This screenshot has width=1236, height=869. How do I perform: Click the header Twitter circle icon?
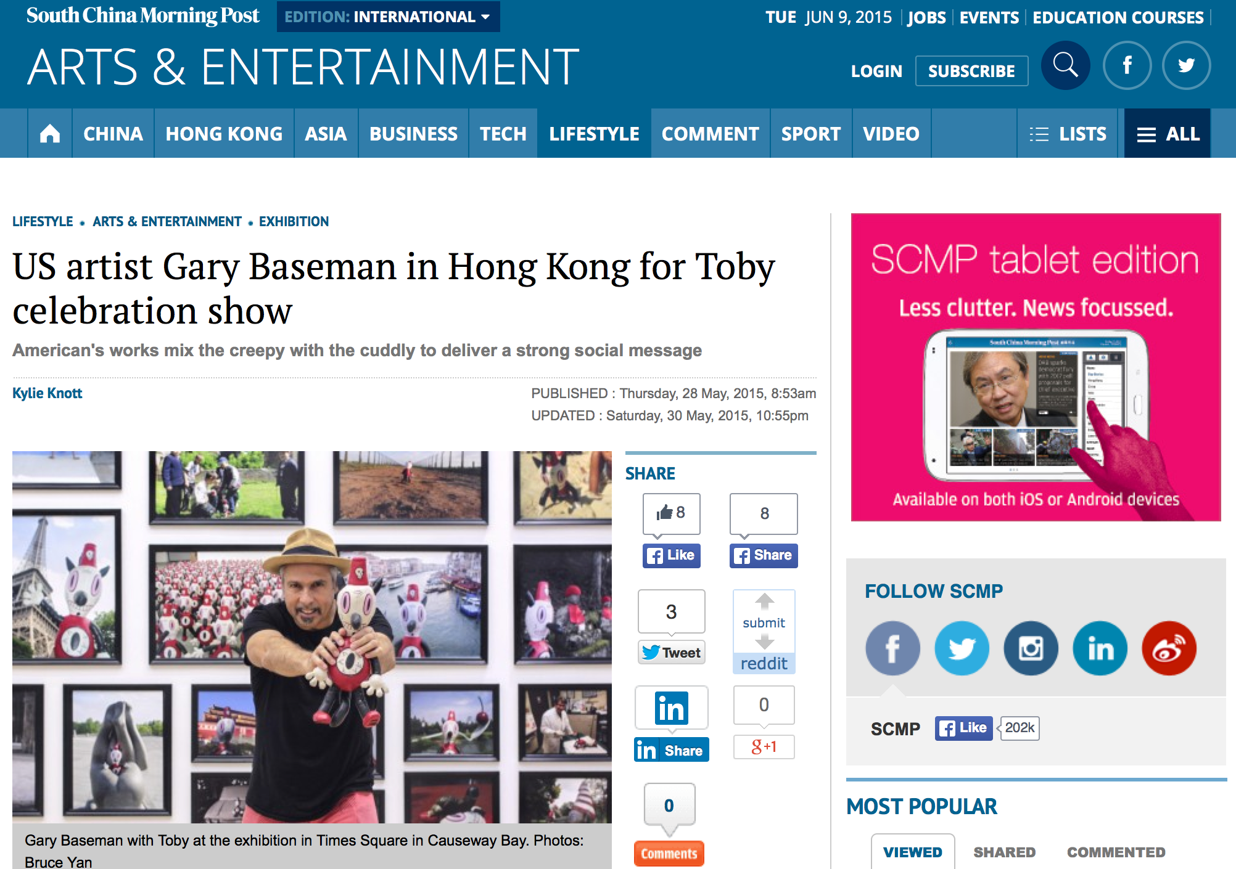pos(1186,65)
